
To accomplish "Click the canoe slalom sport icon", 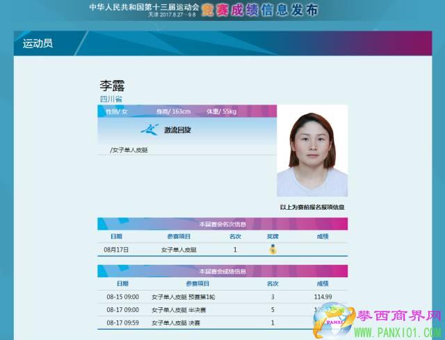I will pyautogui.click(x=149, y=130).
